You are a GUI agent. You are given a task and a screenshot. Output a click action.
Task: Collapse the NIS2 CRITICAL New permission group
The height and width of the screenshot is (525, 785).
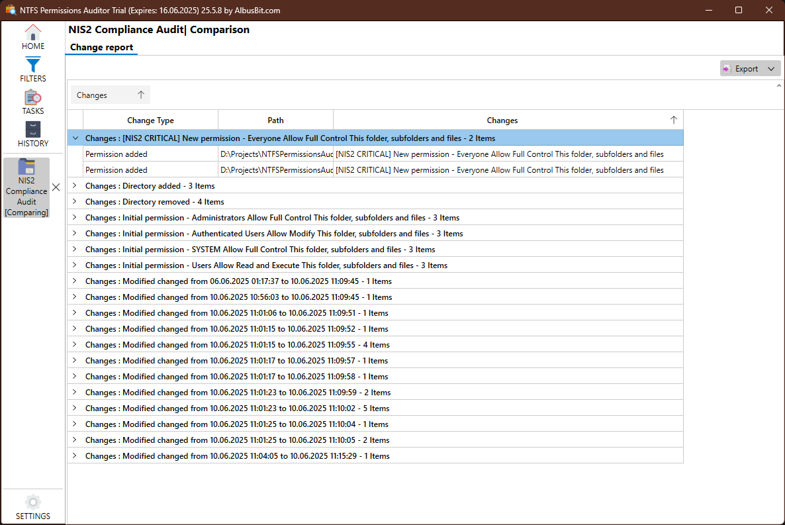[75, 138]
